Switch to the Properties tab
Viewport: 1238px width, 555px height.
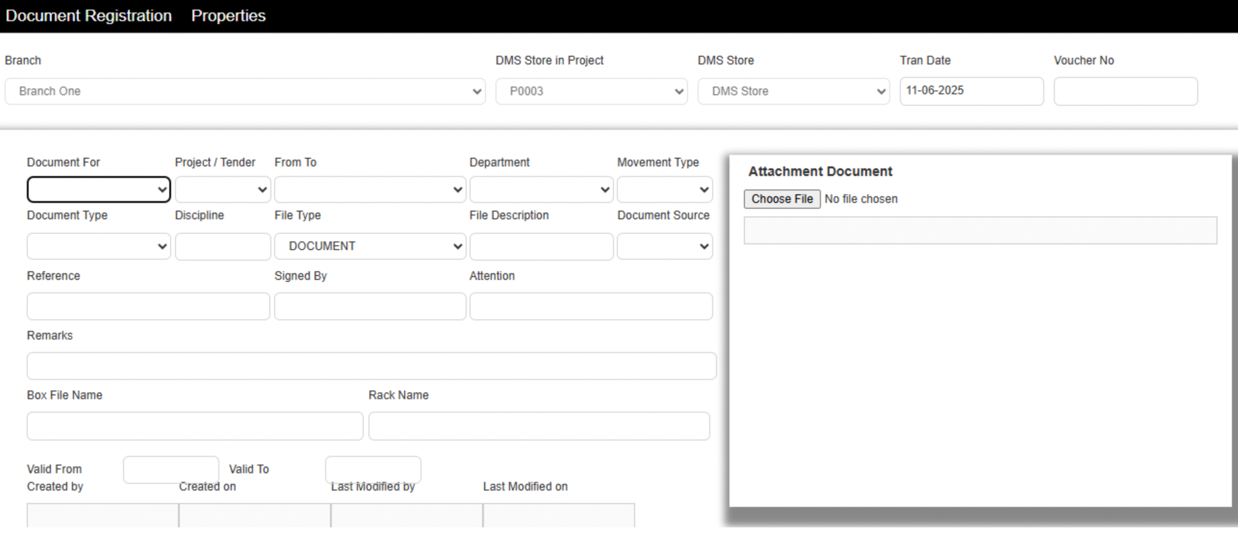click(228, 16)
